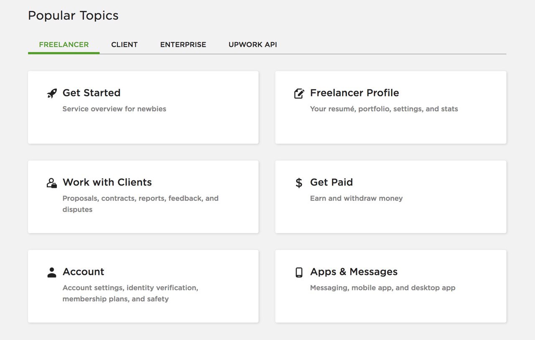The height and width of the screenshot is (340, 535).
Task: Go to the Work with Clients topic
Action: pyautogui.click(x=107, y=182)
